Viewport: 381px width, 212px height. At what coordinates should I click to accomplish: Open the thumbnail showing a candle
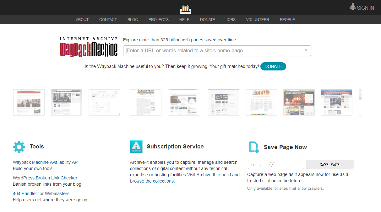[299, 102]
